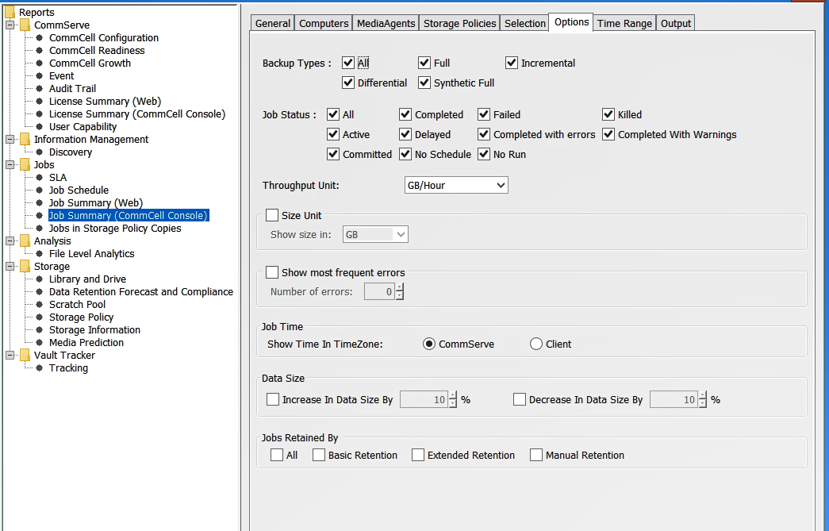
Task: Go to the Time Range tab
Action: [624, 23]
